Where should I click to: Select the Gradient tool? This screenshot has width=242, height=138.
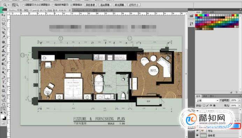coord(3,64)
